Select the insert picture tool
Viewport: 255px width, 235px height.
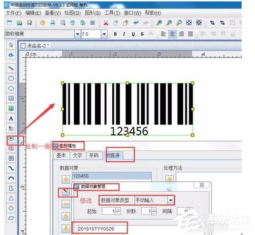pyautogui.click(x=11, y=108)
